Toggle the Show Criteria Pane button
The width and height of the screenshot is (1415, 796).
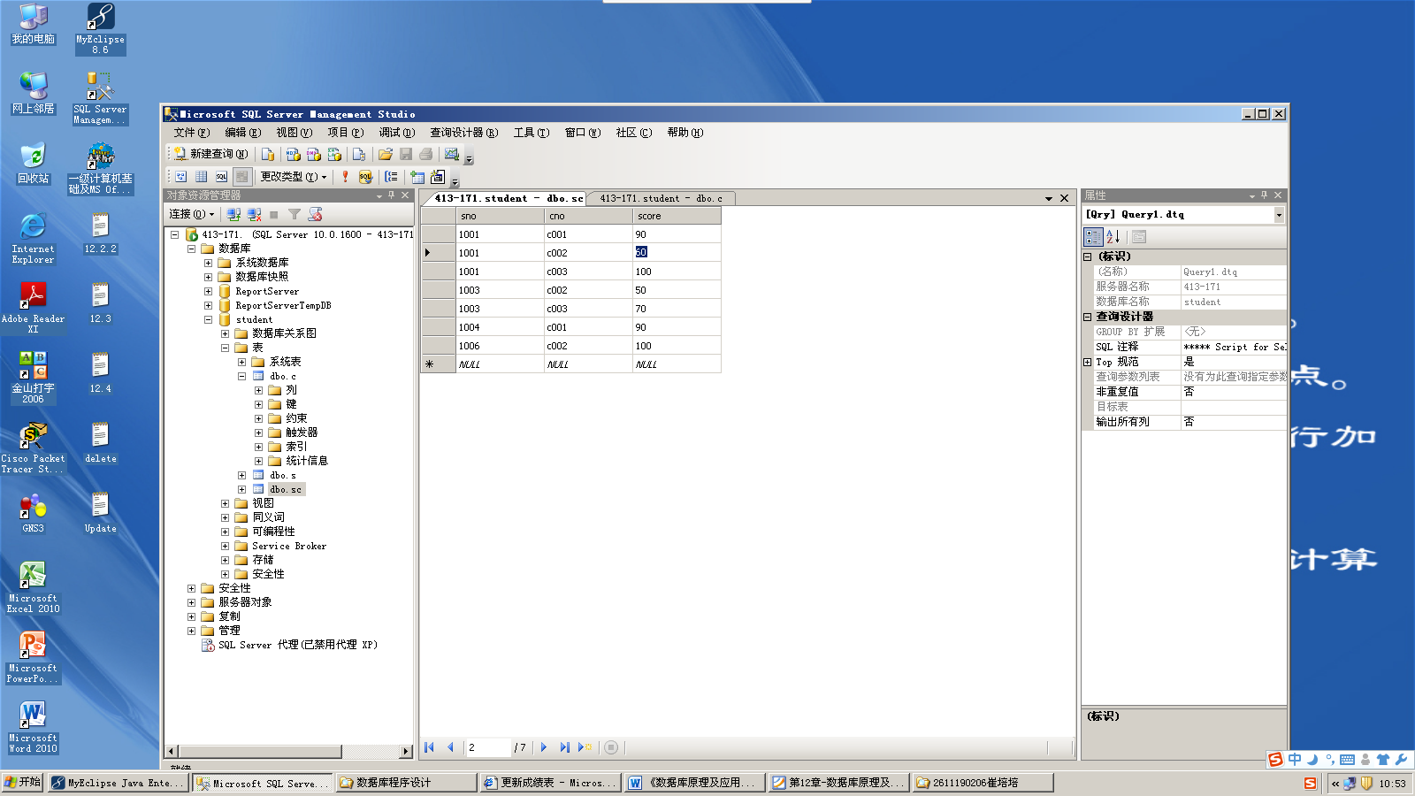pyautogui.click(x=202, y=177)
